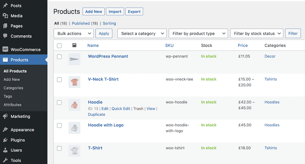Sort products by the Price column
Viewport: 305px width, 164px height.
point(243,45)
